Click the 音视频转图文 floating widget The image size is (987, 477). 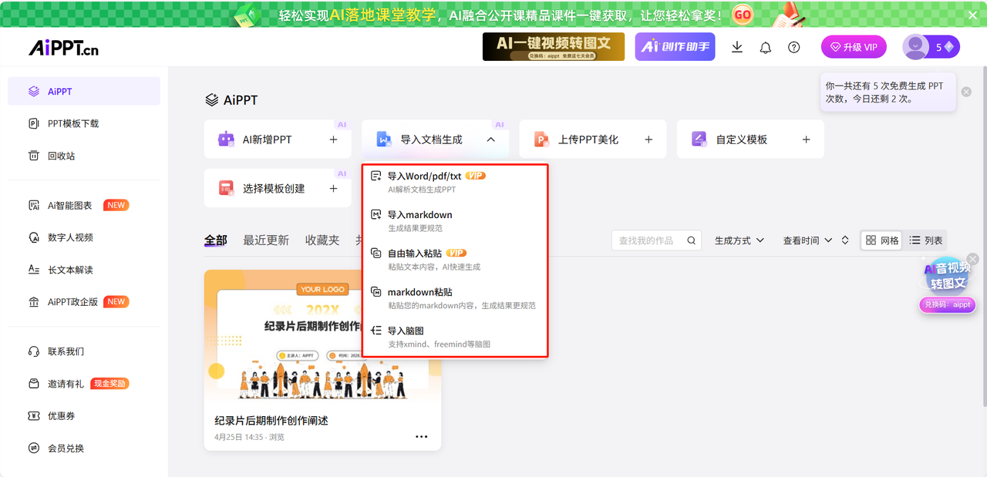(x=948, y=276)
